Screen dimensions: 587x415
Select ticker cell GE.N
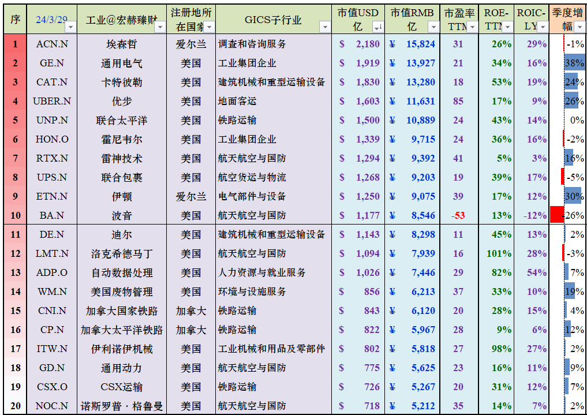[52, 63]
